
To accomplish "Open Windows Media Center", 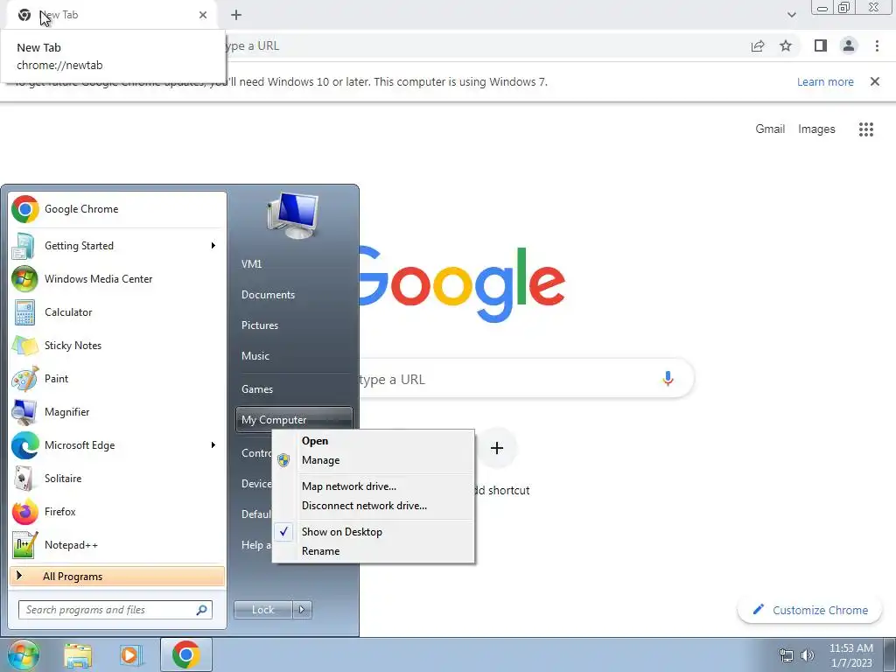I will (x=117, y=279).
